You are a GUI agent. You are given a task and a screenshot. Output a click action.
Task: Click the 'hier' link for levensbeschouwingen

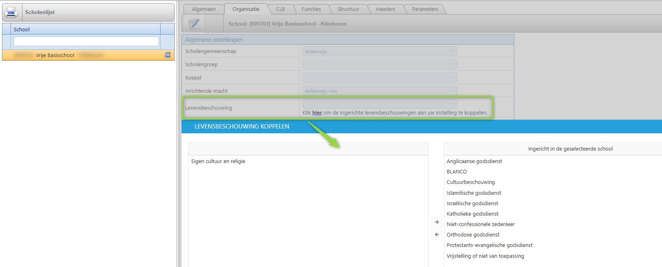tap(317, 113)
